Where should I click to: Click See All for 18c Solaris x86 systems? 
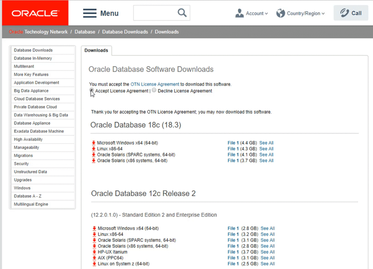pyautogui.click(x=266, y=161)
